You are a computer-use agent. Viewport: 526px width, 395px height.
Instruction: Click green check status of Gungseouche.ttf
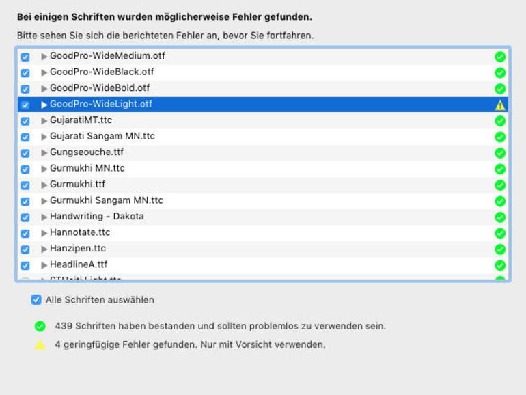point(499,153)
